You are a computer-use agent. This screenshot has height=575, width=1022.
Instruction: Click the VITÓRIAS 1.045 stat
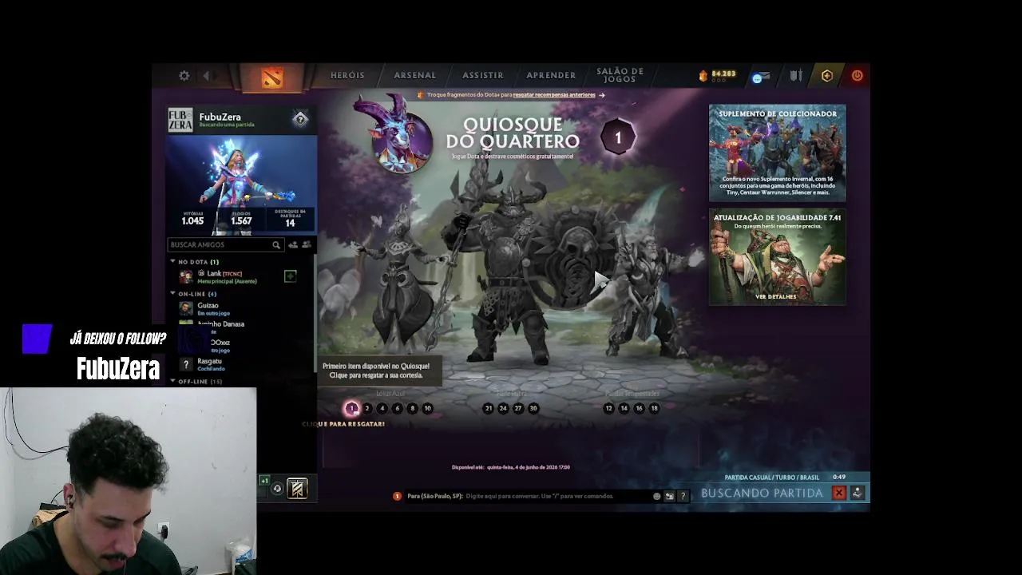click(192, 218)
